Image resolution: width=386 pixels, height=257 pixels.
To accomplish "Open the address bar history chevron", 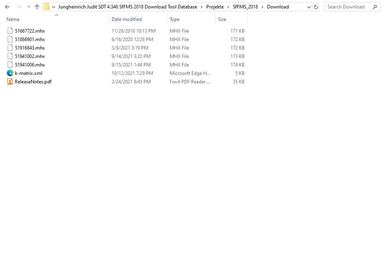I will tap(308, 6).
